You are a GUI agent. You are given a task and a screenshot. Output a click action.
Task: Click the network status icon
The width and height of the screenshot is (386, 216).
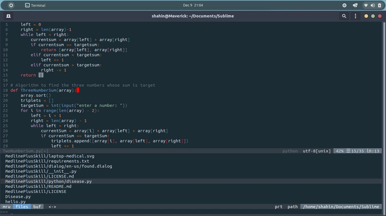click(x=366, y=5)
